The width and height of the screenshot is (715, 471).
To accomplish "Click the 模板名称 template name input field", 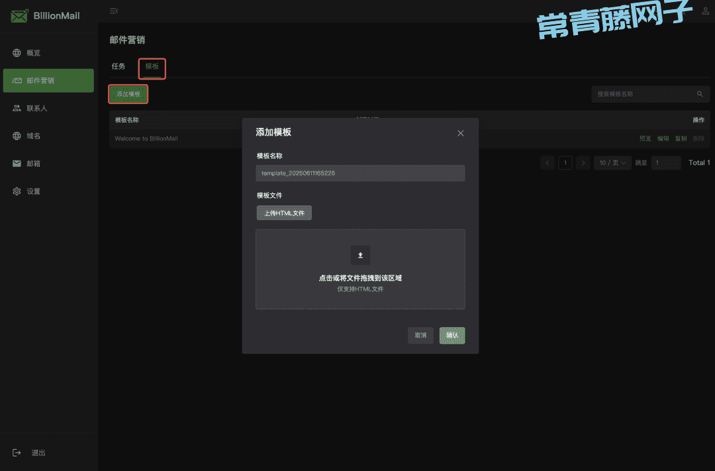I will pos(360,174).
